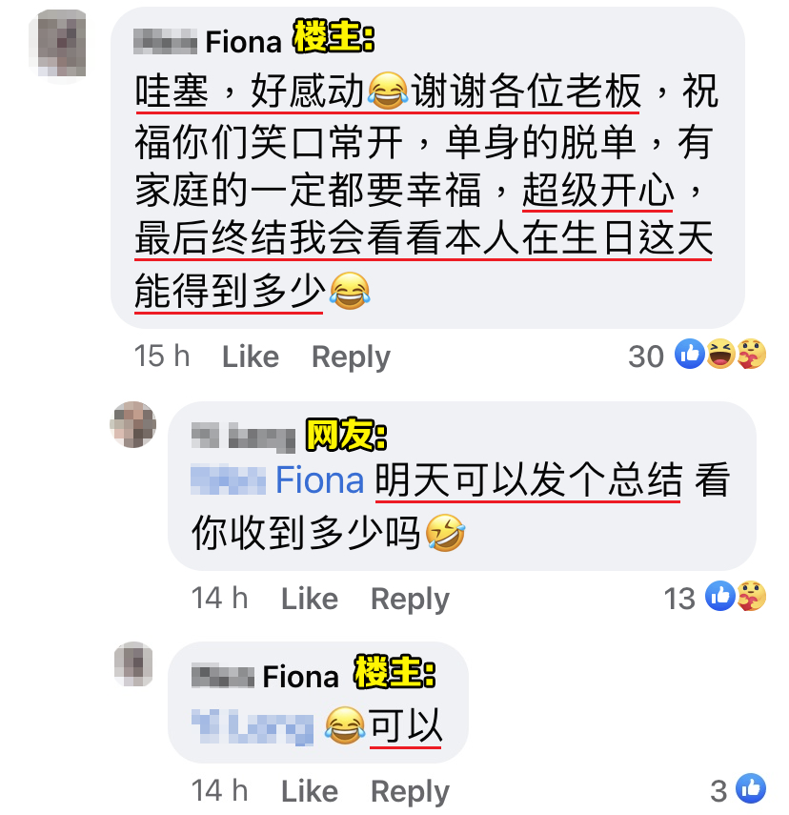Open Fiona's profile picture on the top comment
The width and height of the screenshot is (789, 815).
coord(58,44)
